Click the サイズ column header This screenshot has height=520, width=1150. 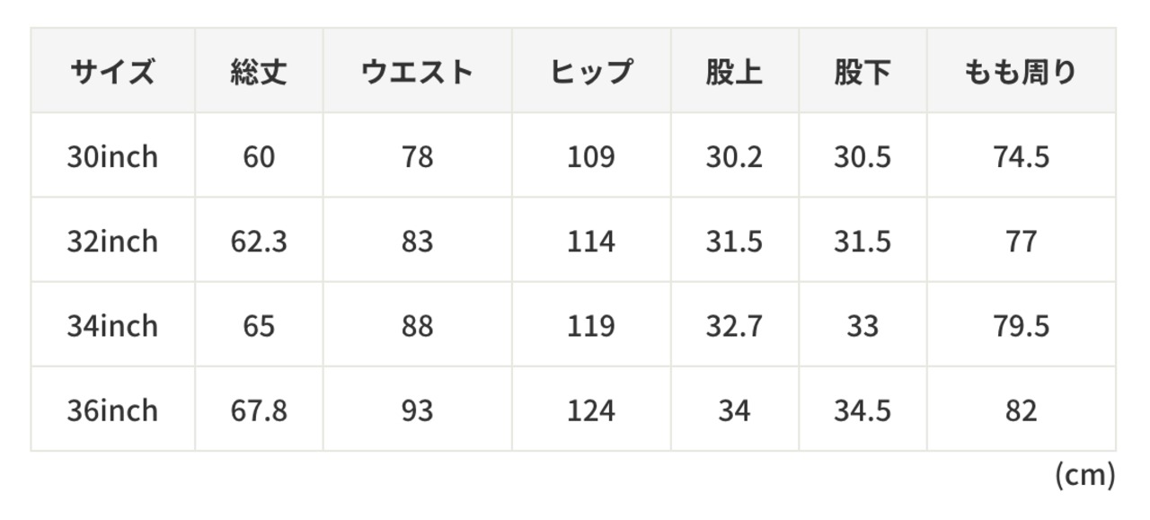[112, 71]
